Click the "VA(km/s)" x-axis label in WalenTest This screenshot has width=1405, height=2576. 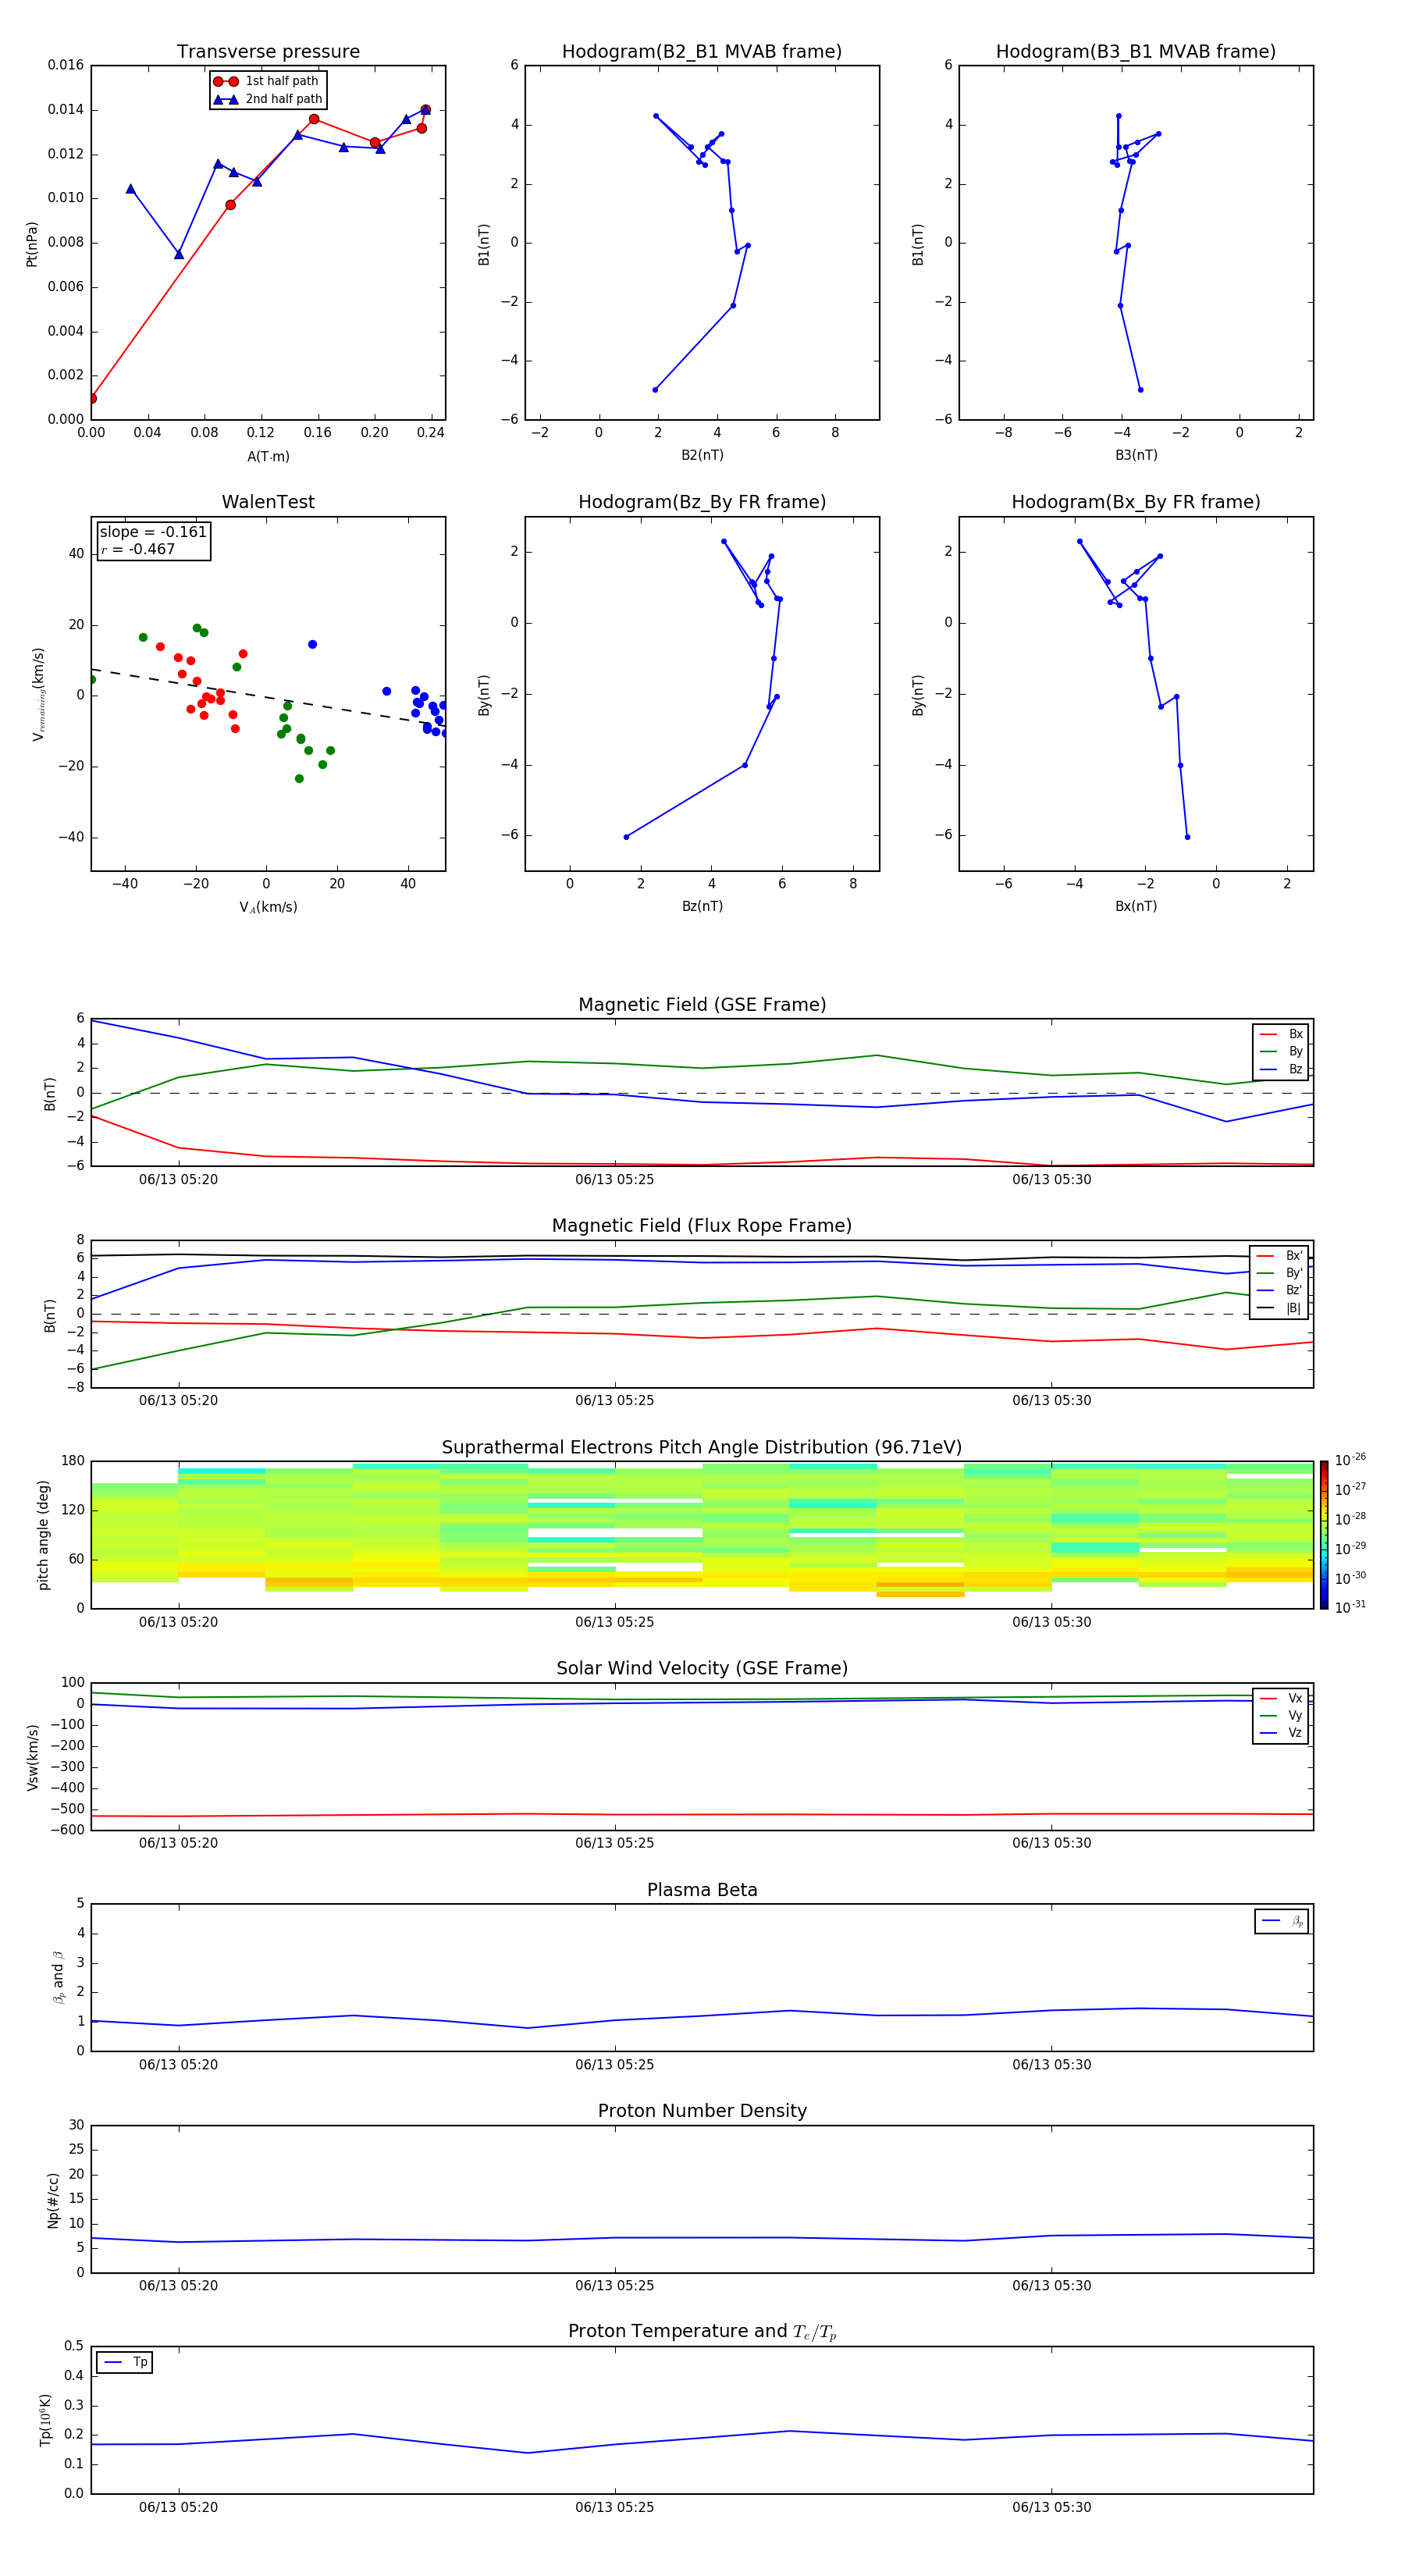pos(268,908)
